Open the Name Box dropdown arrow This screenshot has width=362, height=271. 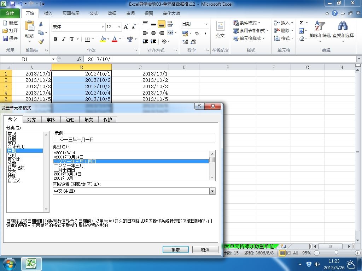tap(53, 59)
